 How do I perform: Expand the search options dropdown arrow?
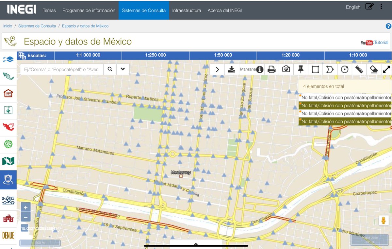(x=123, y=69)
